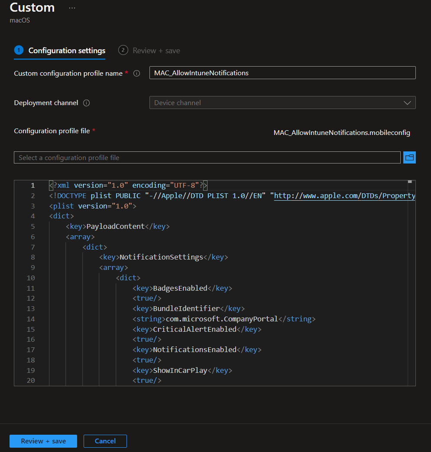Click the true tag on line 16
The height and width of the screenshot is (452, 431).
tap(147, 340)
